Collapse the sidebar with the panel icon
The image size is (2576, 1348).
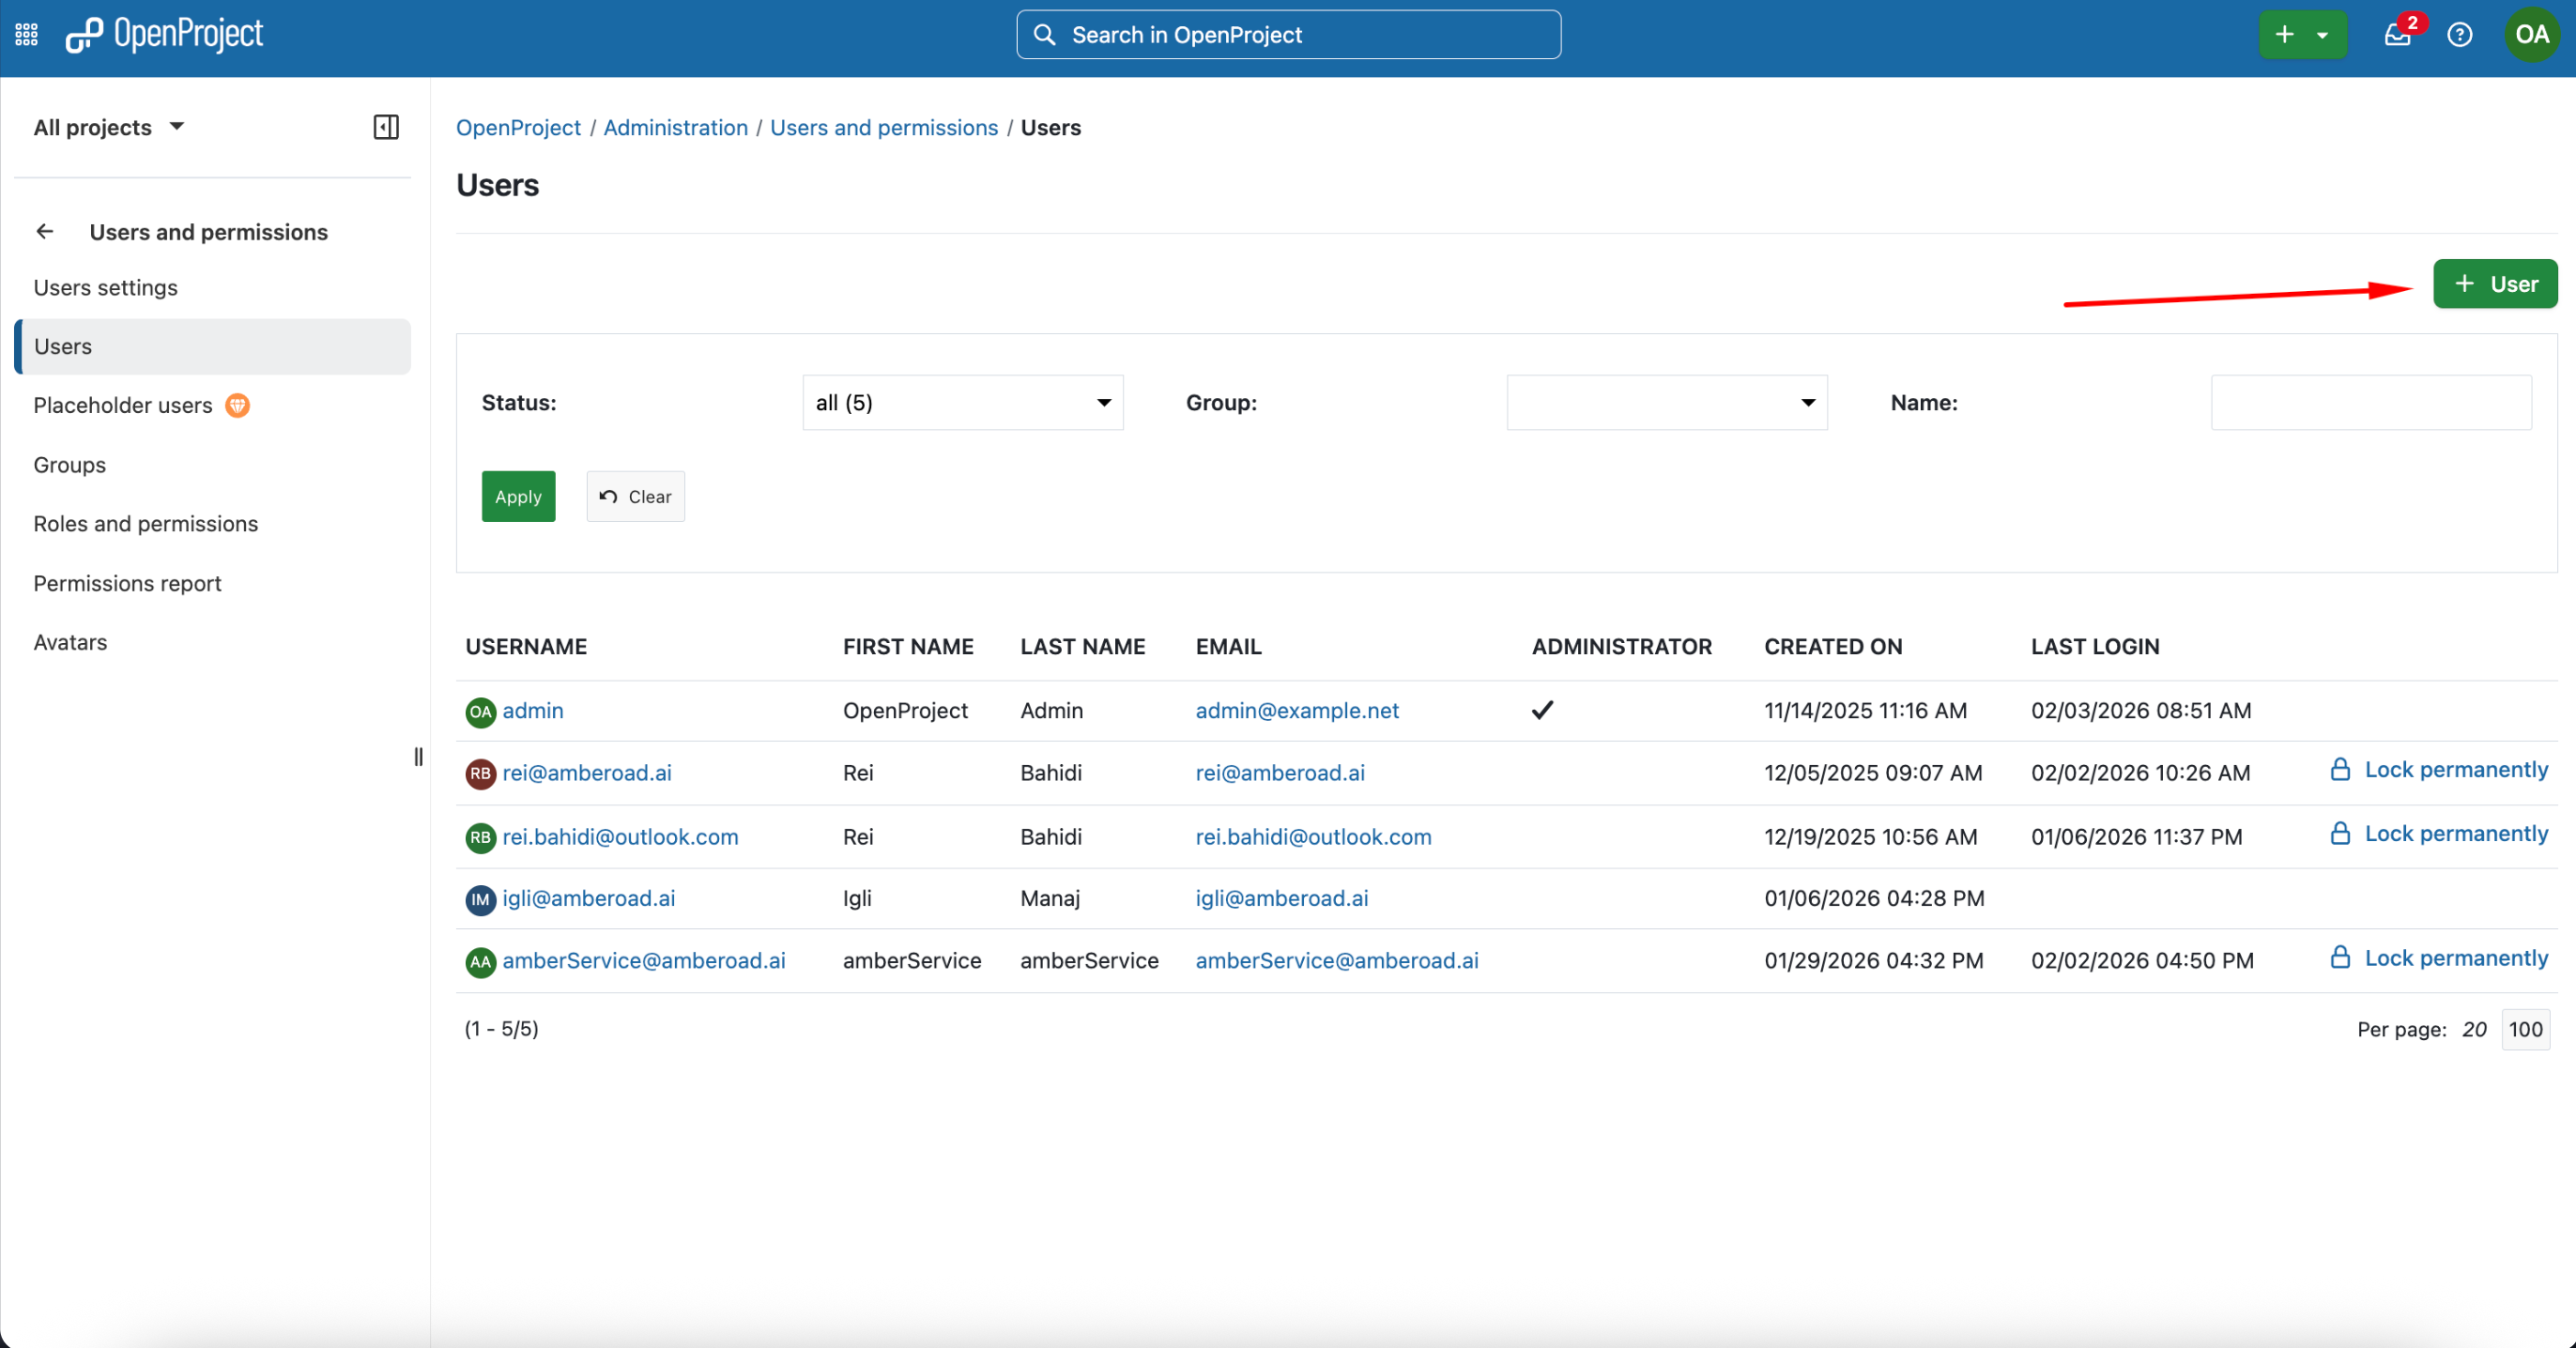point(386,127)
